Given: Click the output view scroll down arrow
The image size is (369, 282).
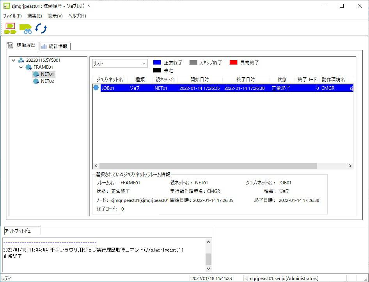Looking at the screenshot, I should [209, 268].
